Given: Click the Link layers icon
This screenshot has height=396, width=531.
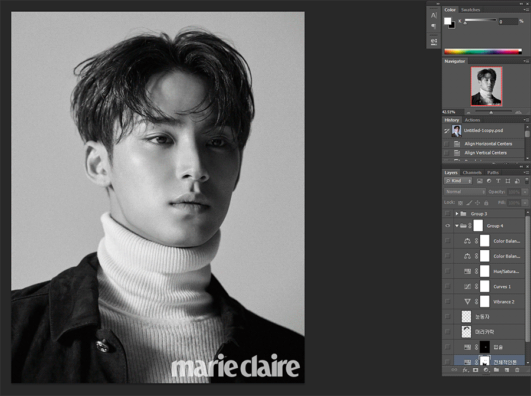Looking at the screenshot, I should pyautogui.click(x=454, y=370).
